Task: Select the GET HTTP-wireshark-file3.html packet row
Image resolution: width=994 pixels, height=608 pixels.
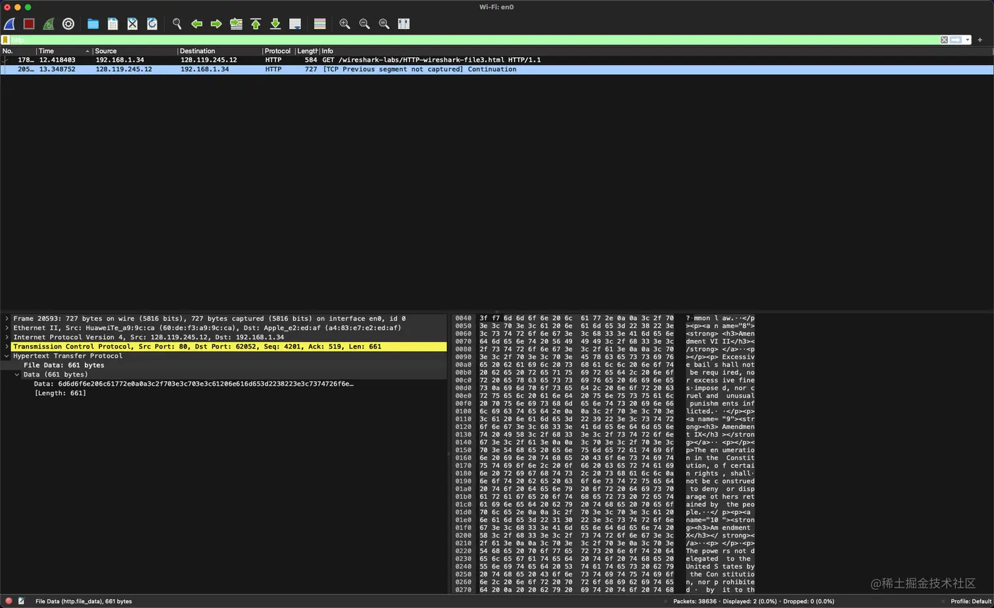Action: 497,60
